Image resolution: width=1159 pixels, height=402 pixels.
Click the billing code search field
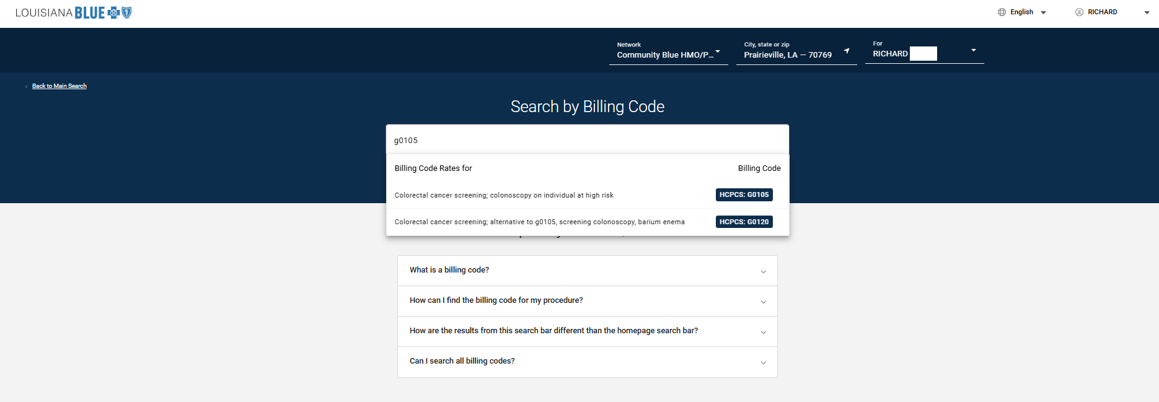(587, 141)
